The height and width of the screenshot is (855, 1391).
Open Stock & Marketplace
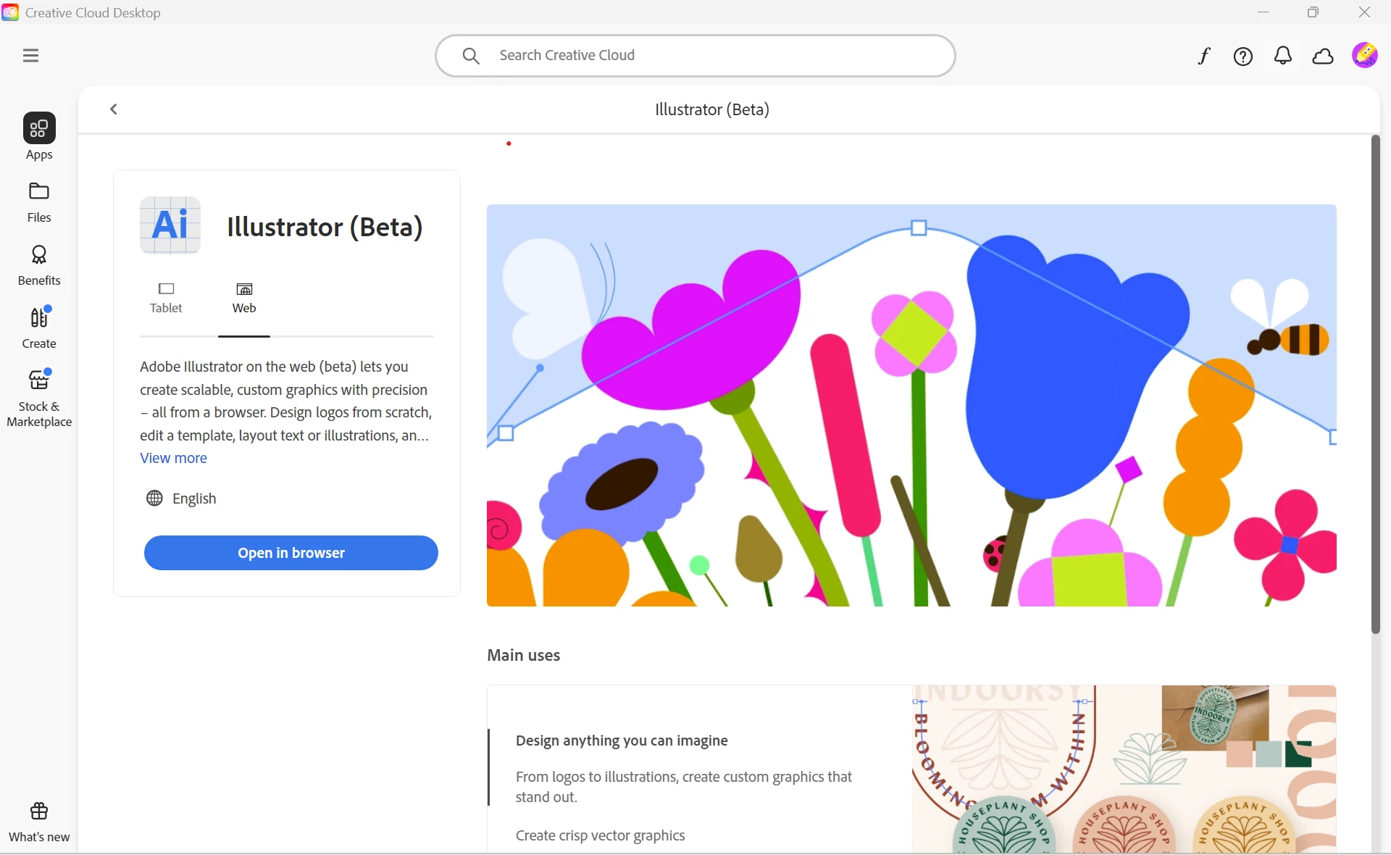click(39, 398)
